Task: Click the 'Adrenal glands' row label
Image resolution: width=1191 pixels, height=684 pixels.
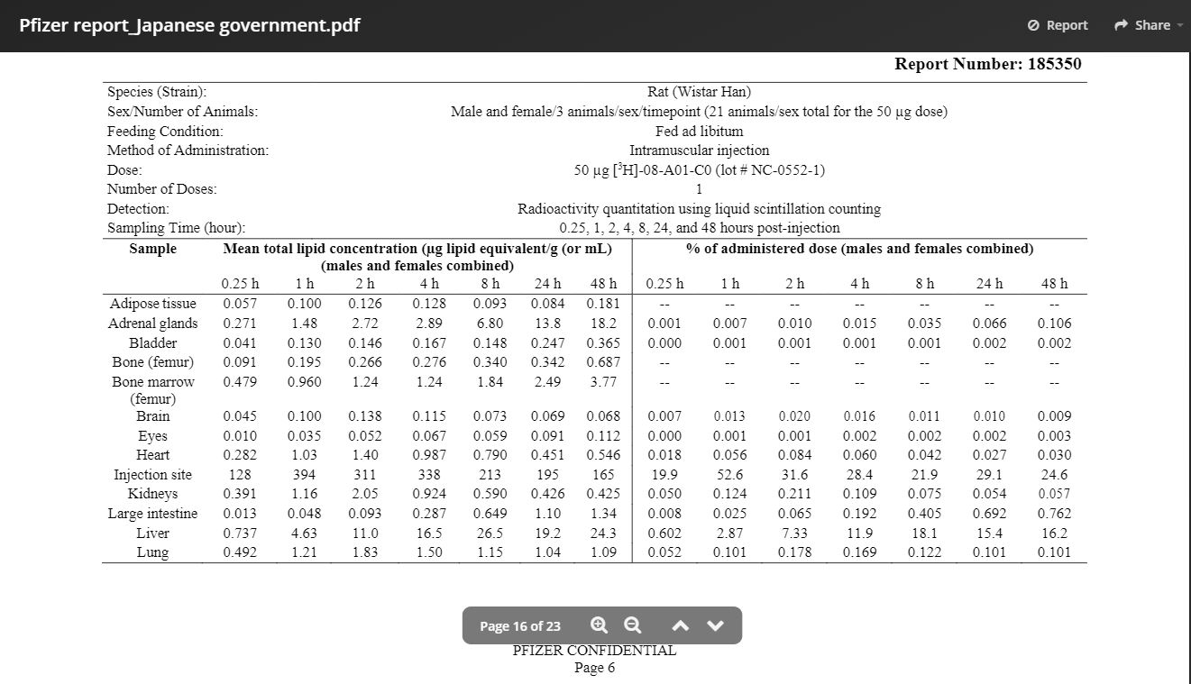Action: 152,323
